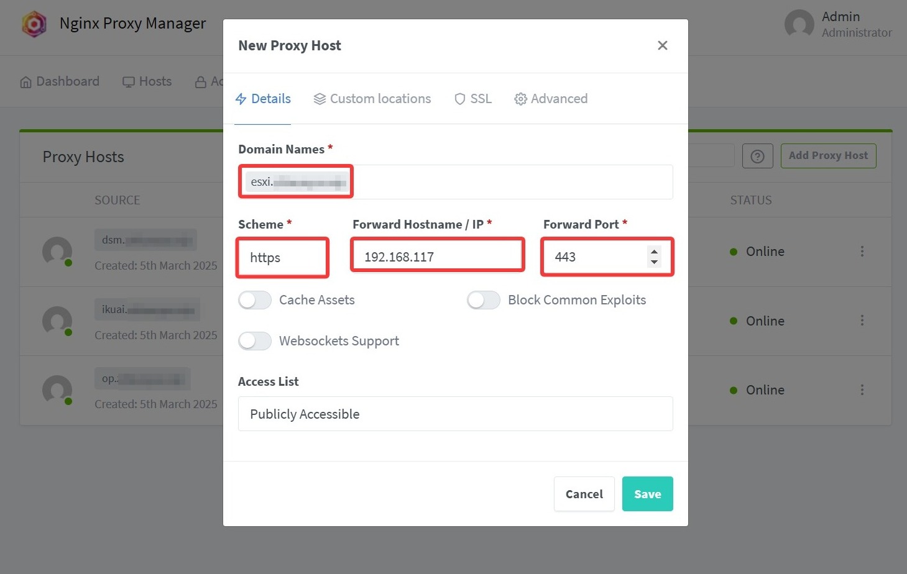Open the Custom locations tab
Viewport: 907px width, 574px height.
click(x=372, y=99)
